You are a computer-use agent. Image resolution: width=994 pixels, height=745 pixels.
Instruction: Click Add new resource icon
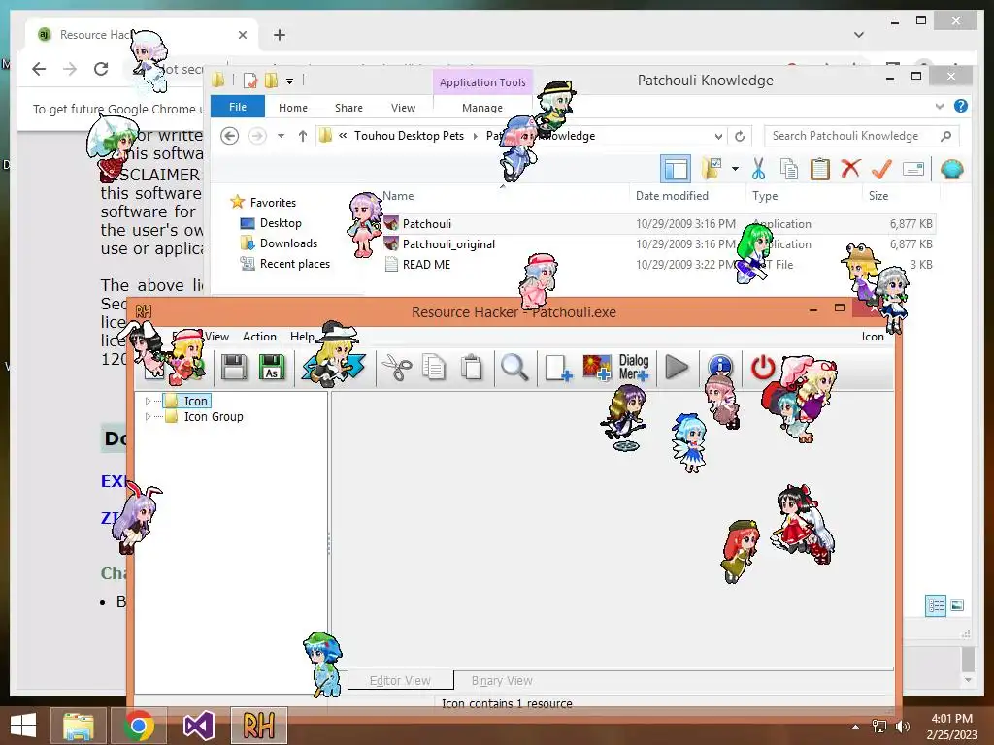click(558, 368)
